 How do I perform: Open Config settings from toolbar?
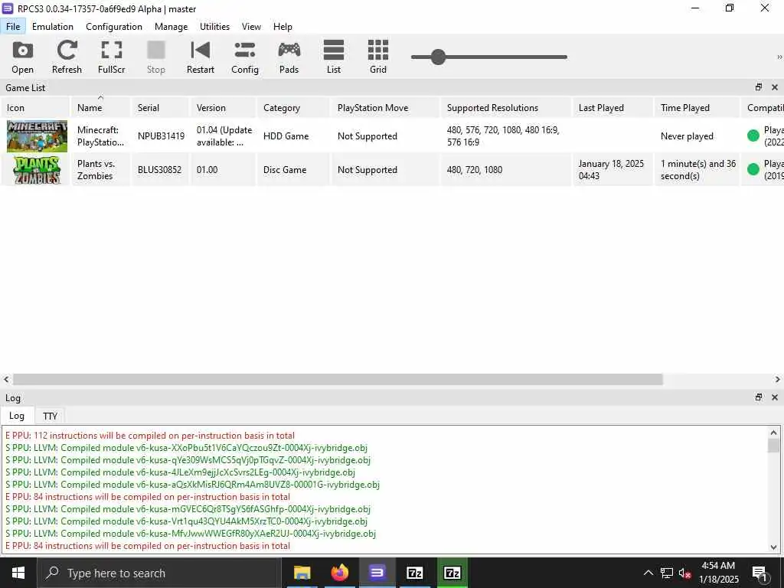[244, 57]
